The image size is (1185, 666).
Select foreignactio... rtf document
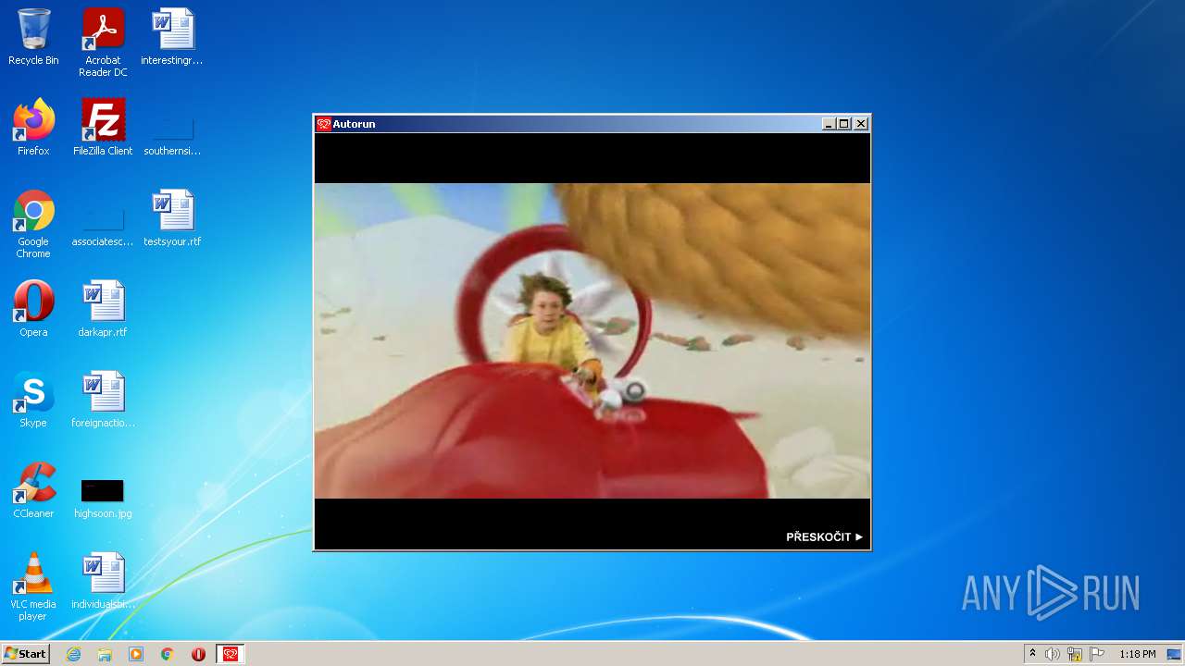pyautogui.click(x=103, y=400)
